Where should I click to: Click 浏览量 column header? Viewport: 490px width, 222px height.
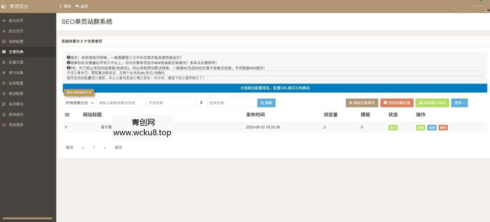click(331, 115)
